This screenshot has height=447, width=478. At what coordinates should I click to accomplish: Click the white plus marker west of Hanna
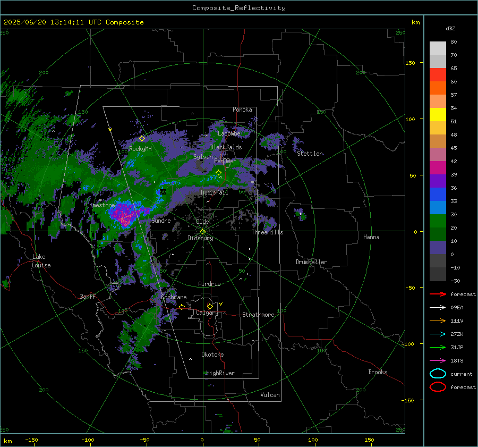click(300, 214)
